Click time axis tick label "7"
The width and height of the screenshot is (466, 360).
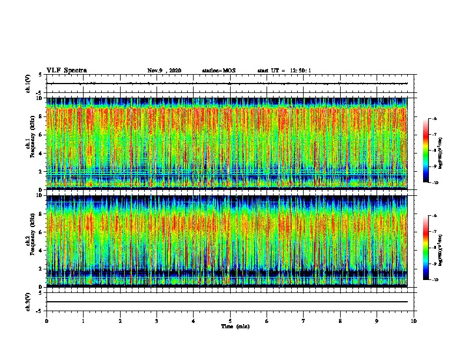coord(304,321)
